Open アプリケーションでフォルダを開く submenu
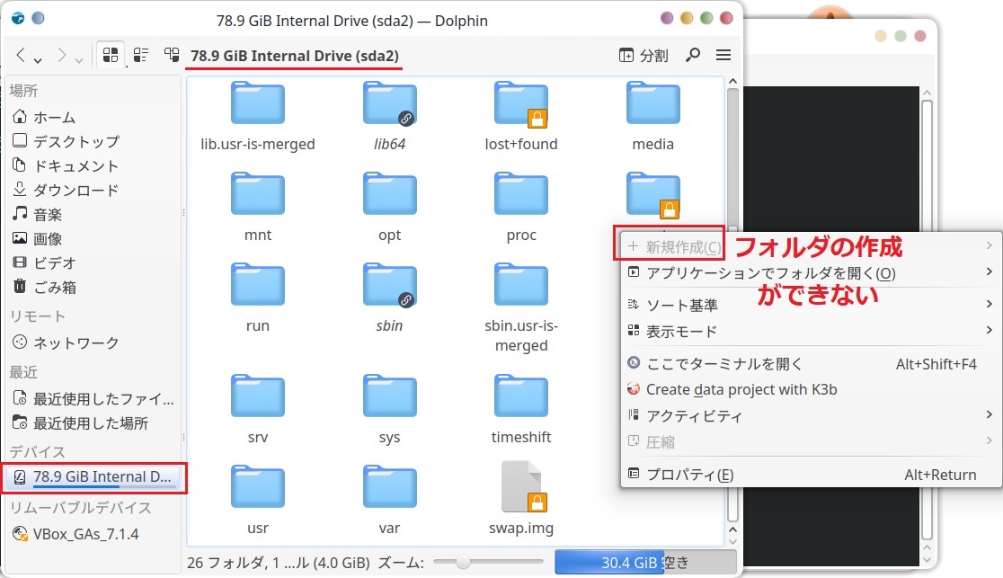Image resolution: width=1003 pixels, height=578 pixels. click(x=811, y=273)
